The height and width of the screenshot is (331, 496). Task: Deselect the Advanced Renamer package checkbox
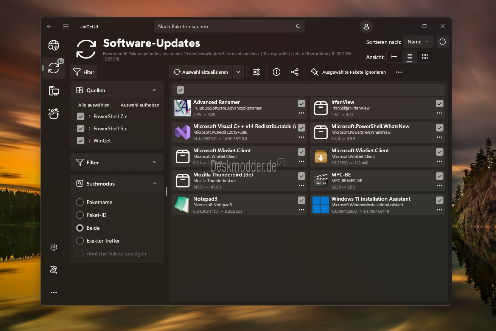pyautogui.click(x=301, y=104)
